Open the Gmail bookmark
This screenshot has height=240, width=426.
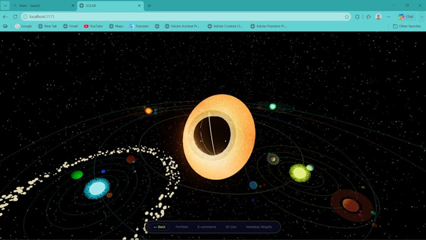70,26
